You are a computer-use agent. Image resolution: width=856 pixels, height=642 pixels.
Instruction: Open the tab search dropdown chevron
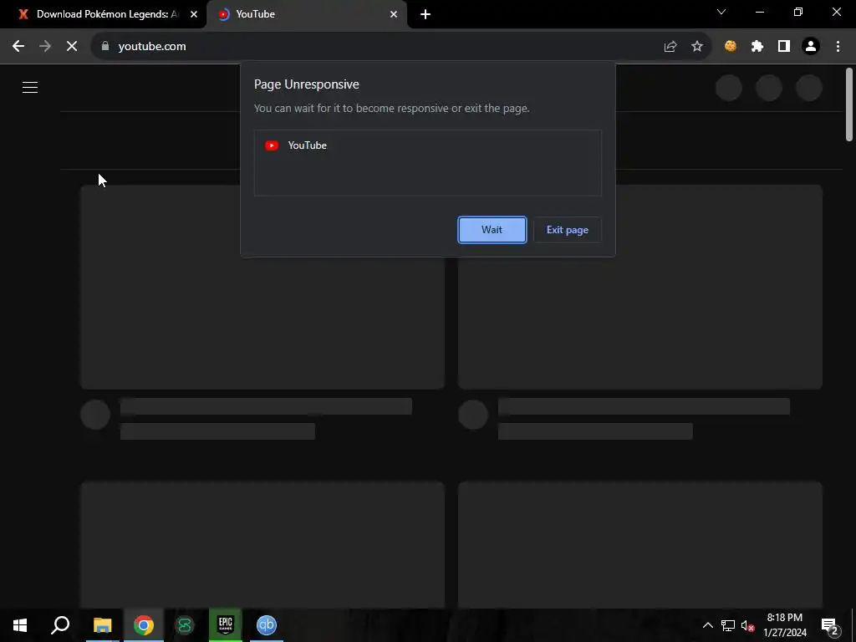[x=721, y=12]
